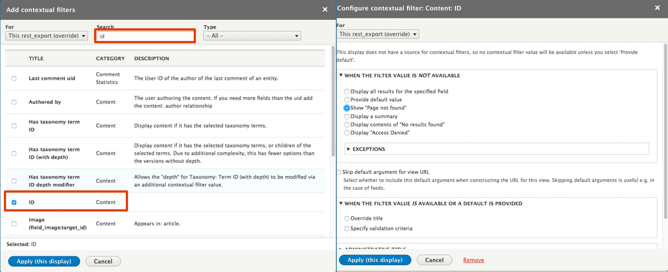Check 'Has taxonomy term ID depth modifier' checkbox

click(14, 181)
